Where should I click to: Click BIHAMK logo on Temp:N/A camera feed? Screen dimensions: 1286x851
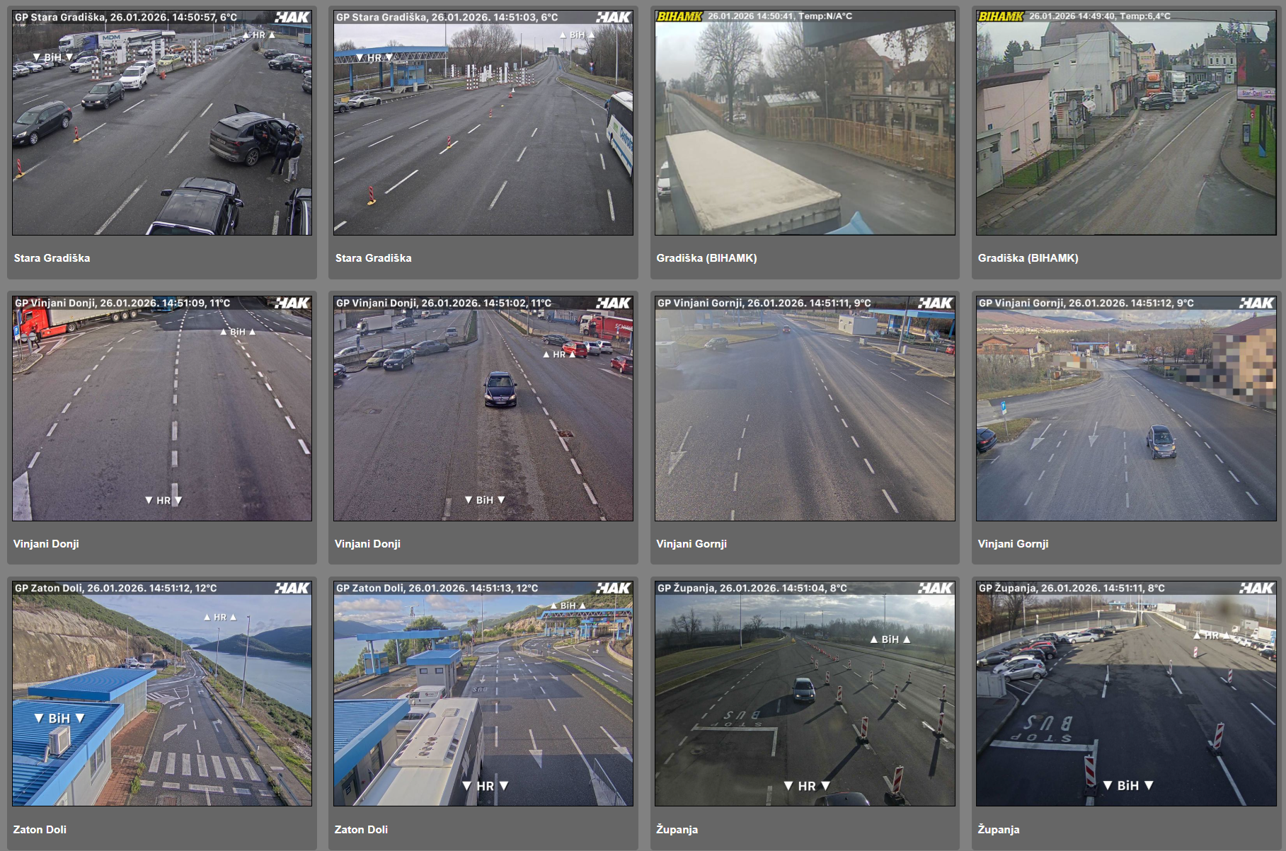click(x=679, y=16)
